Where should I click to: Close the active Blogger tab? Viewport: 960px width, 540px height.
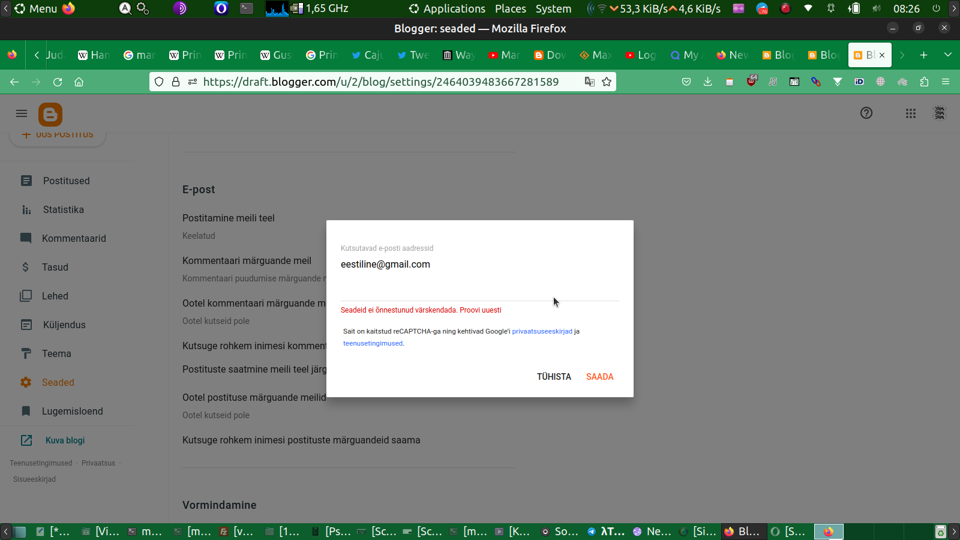point(882,55)
